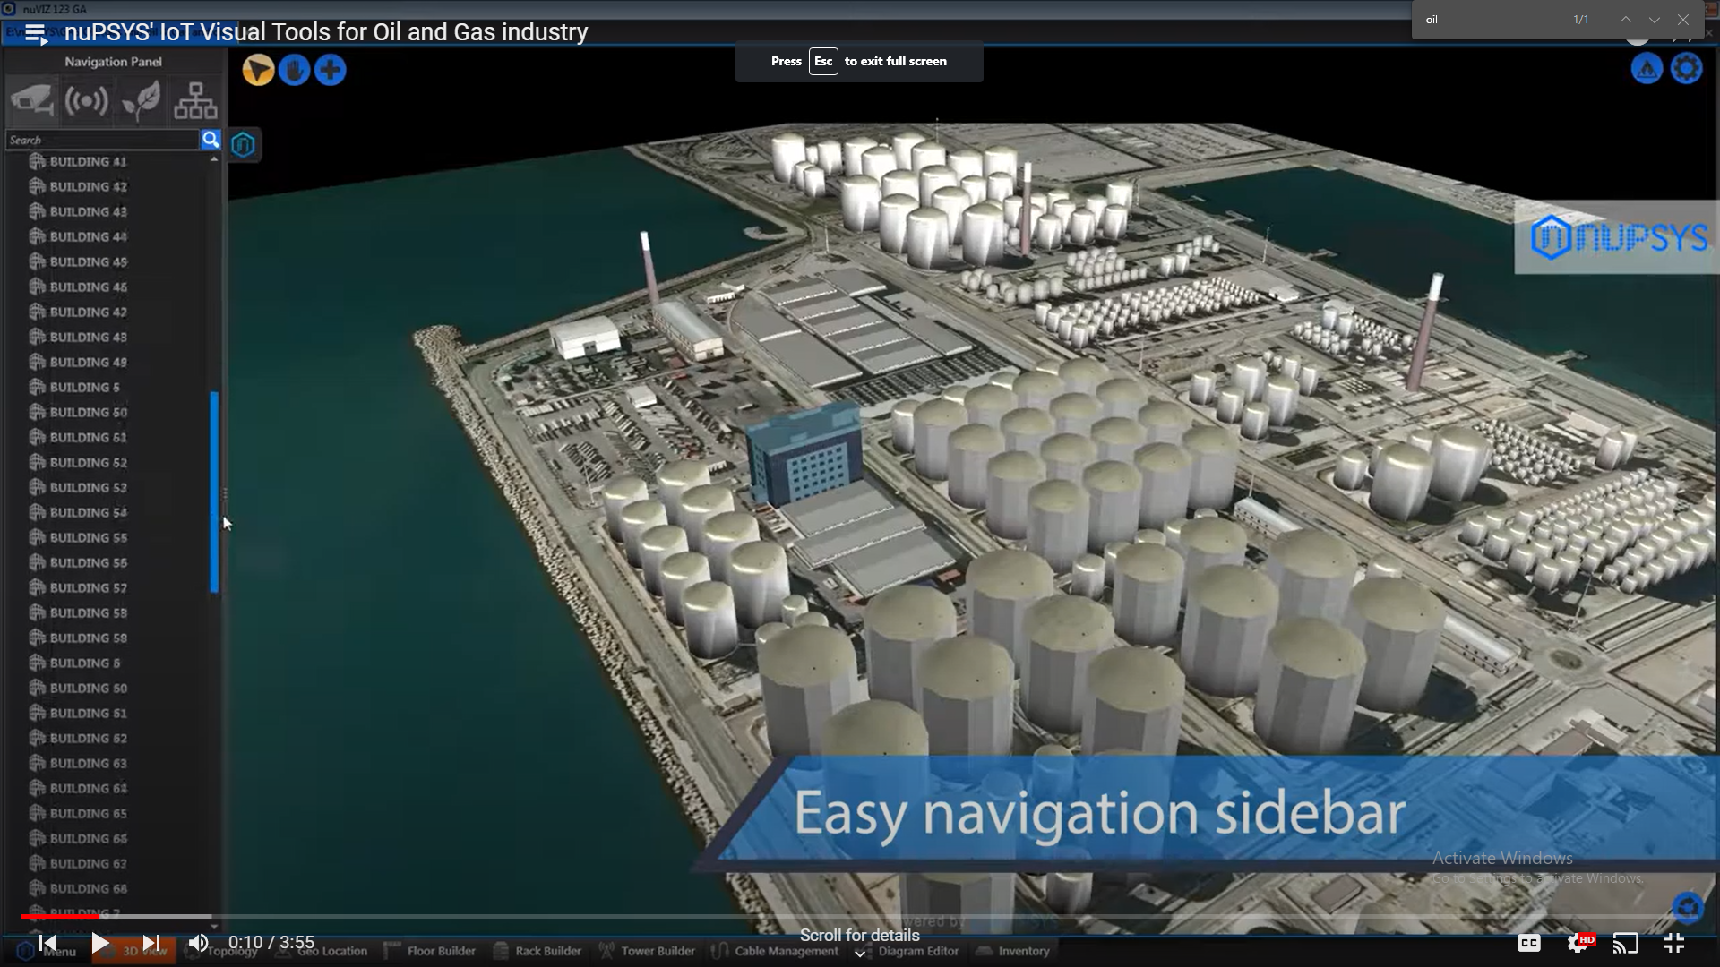Mute the video volume
The width and height of the screenshot is (1720, 967).
pos(198,943)
